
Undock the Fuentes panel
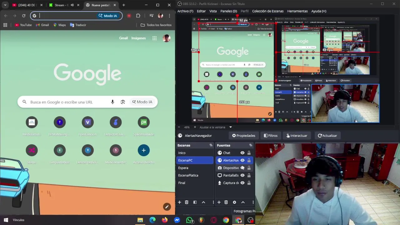tap(251, 145)
